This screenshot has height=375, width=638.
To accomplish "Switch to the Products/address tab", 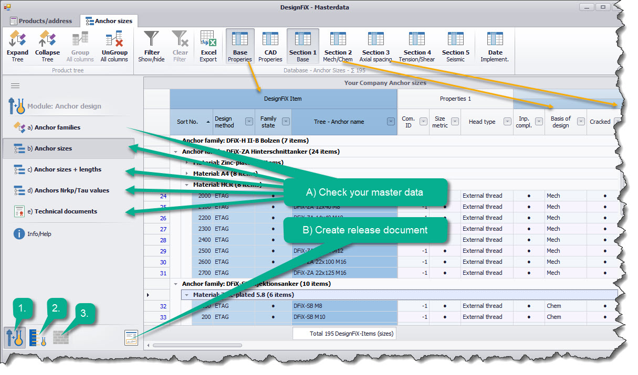I will 43,21.
